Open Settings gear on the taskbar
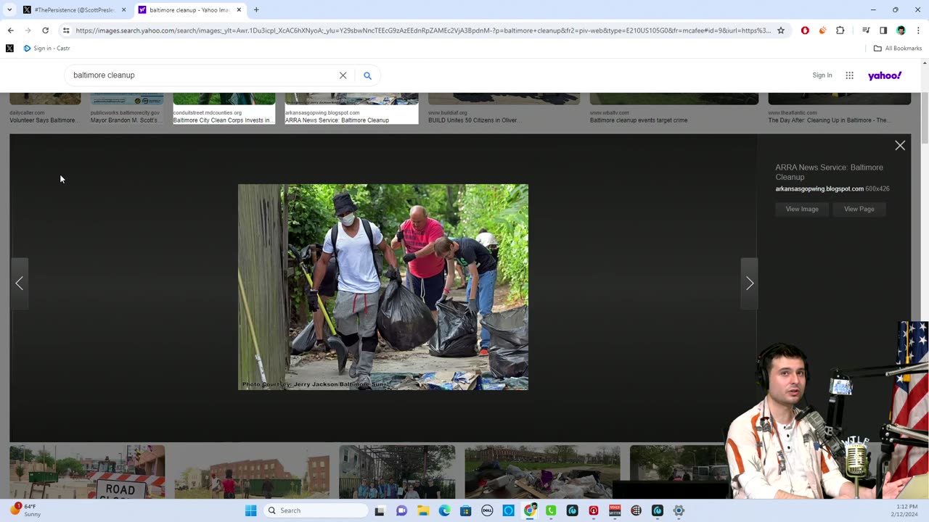The width and height of the screenshot is (929, 522). coord(679,510)
